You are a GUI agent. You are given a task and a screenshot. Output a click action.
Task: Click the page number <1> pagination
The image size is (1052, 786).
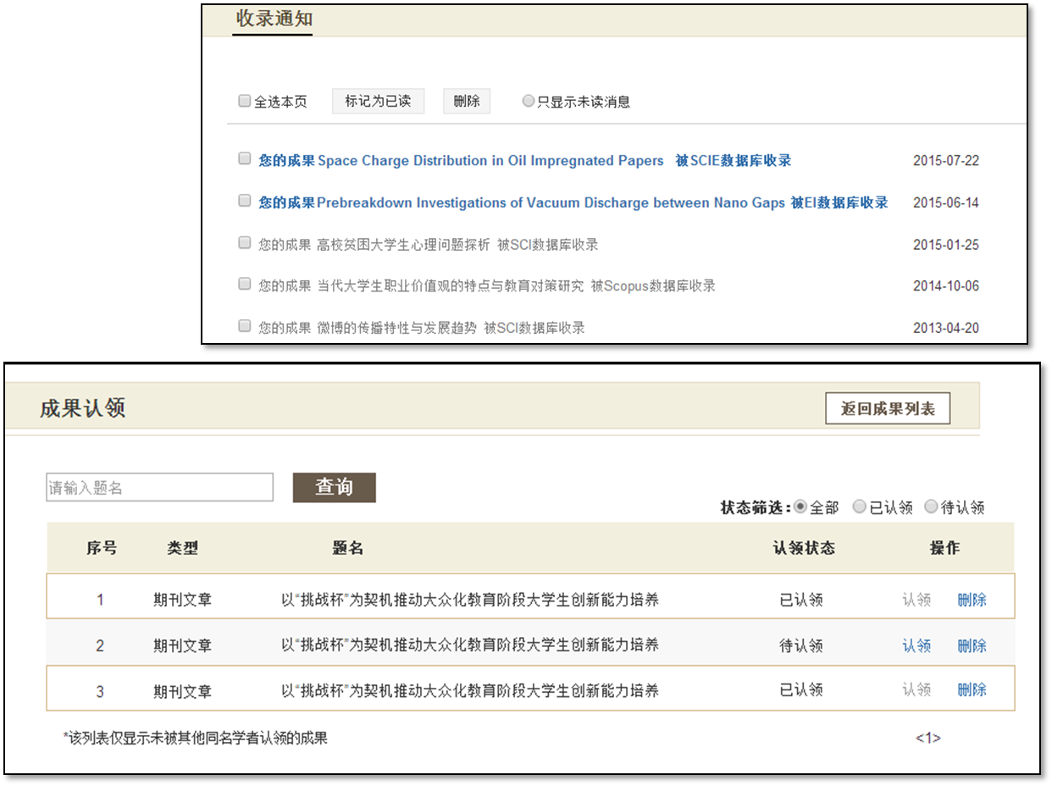(927, 738)
